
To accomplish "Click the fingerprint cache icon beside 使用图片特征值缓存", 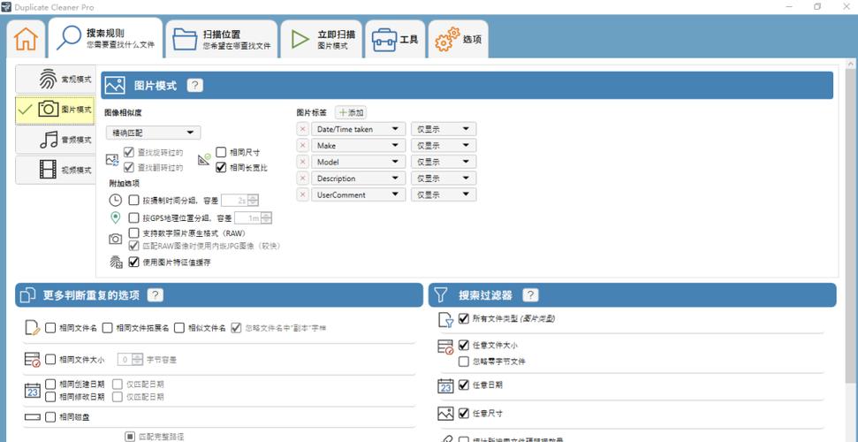I will pos(116,262).
